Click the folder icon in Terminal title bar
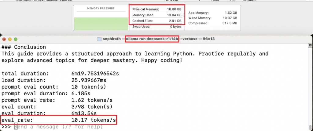The width and height of the screenshot is (313, 131). (99, 39)
